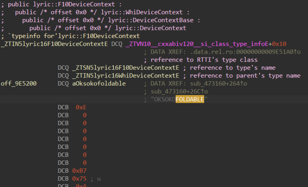Image resolution: width=308 pixels, height=187 pixels.
Task: Select the 0xB7 byte value
Action: click(x=79, y=171)
